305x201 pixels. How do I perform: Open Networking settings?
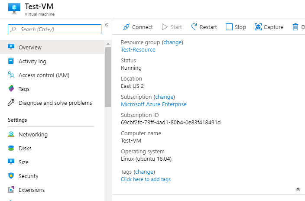(x=52, y=134)
